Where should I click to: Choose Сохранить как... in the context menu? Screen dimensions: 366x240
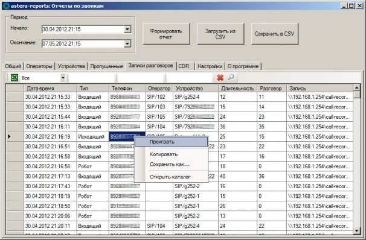(x=171, y=164)
